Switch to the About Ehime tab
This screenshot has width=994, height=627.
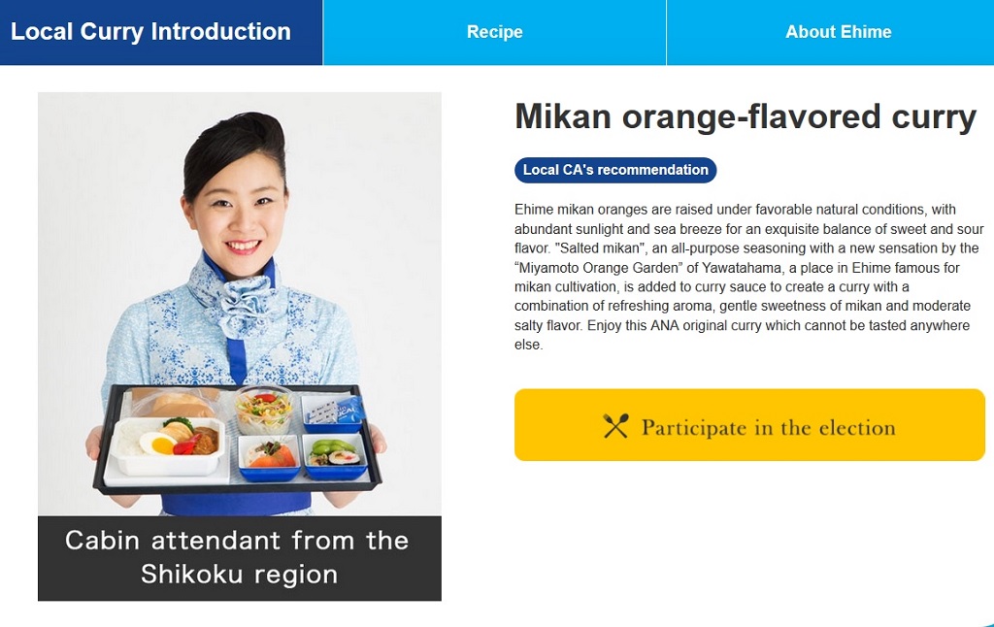(838, 32)
